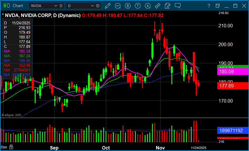This screenshot has width=249, height=151.
Task: Click the magenta 185.59 price label
Action: pos(233,71)
